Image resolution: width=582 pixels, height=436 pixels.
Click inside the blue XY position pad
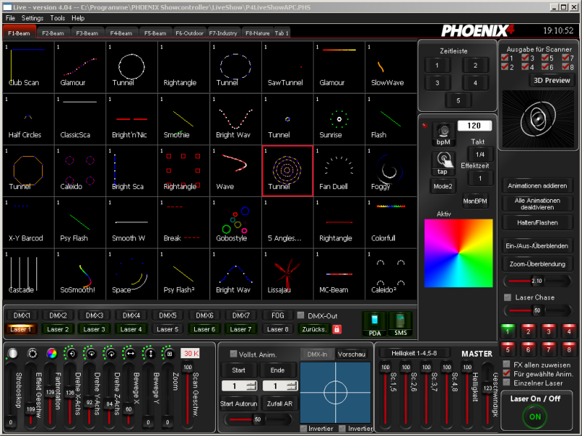pos(335,392)
